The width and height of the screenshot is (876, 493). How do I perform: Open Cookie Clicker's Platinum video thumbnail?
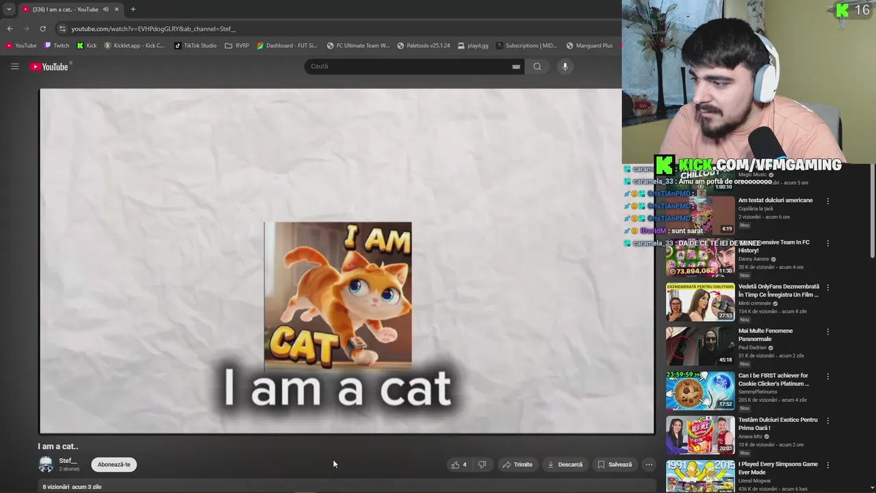coord(700,390)
